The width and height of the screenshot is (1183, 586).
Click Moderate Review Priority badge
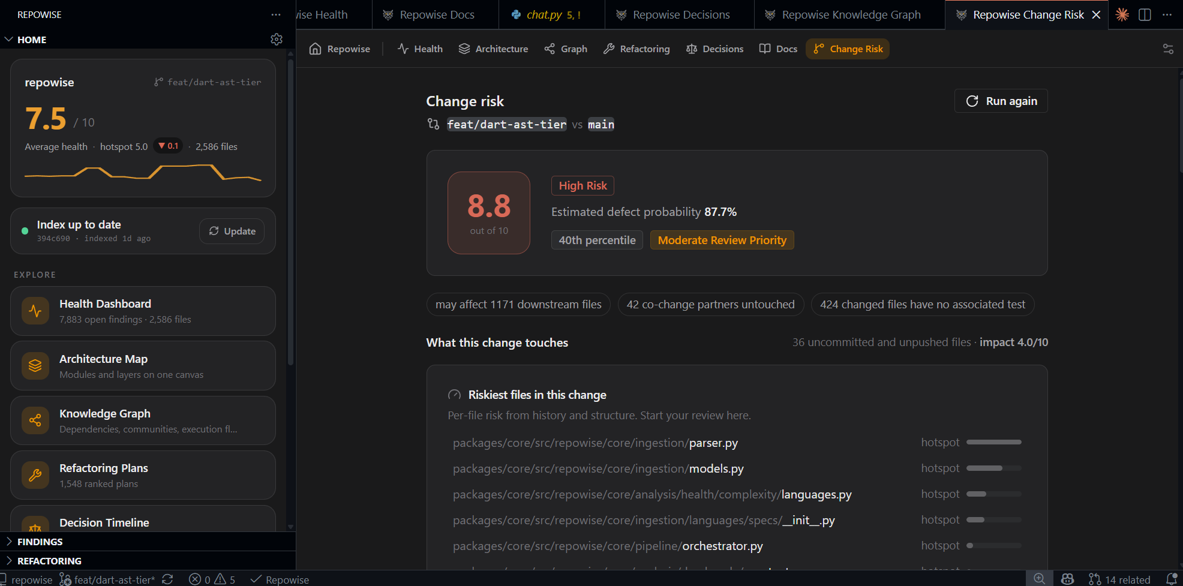[x=722, y=240]
